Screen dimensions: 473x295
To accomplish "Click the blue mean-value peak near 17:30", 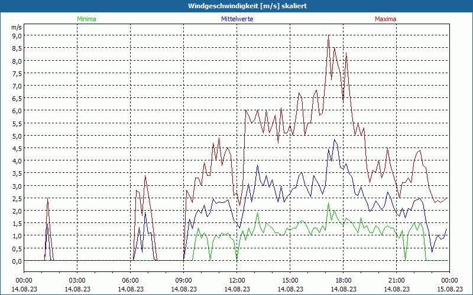I will pyautogui.click(x=335, y=140).
